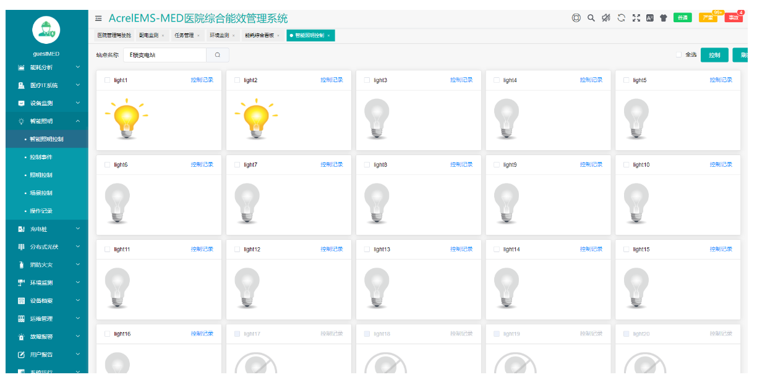This screenshot has height=385, width=757.
Task: Click the circular-arrows refresh icon in header
Action: pyautogui.click(x=622, y=18)
